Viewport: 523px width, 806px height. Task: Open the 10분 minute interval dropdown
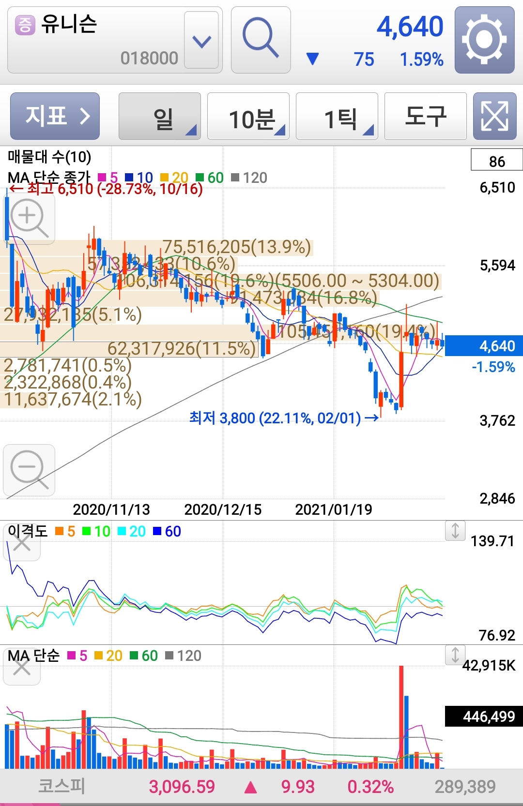pos(248,116)
